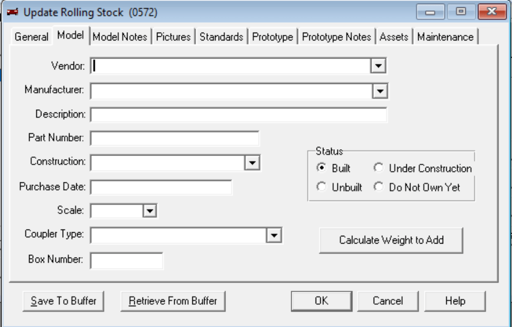The image size is (512, 327).
Task: Open the Manufacturer dropdown arrow
Action: pyautogui.click(x=380, y=91)
